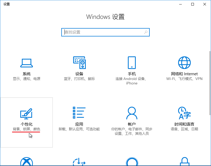Click the 显示、通知、电源 description

[27, 79]
